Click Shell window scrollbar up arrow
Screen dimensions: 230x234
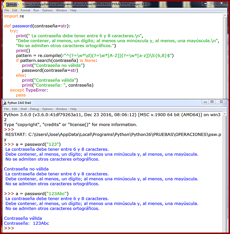[225, 114]
